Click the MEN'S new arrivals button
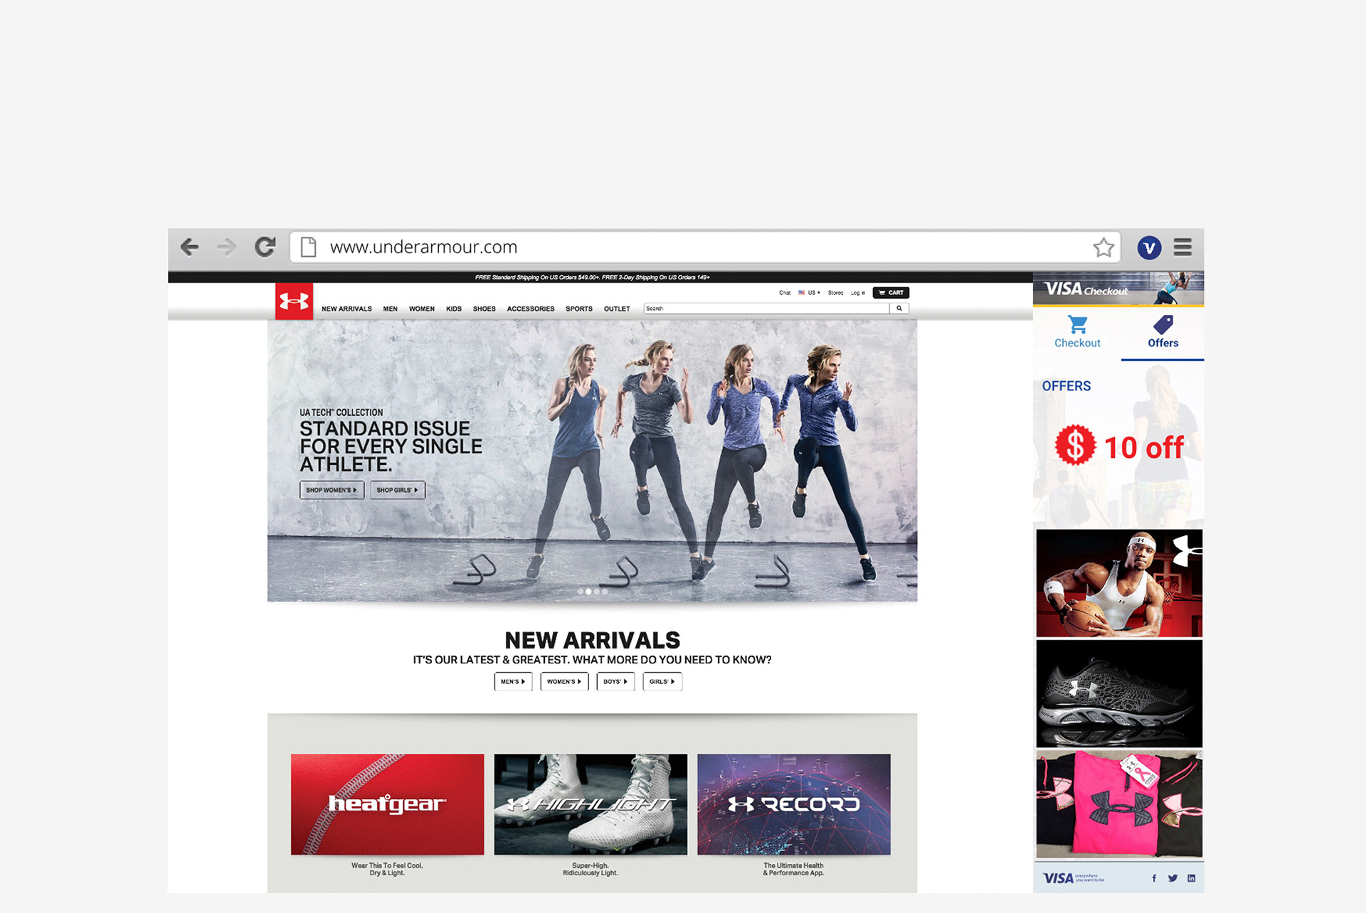Viewport: 1366px width, 913px height. pos(513,681)
